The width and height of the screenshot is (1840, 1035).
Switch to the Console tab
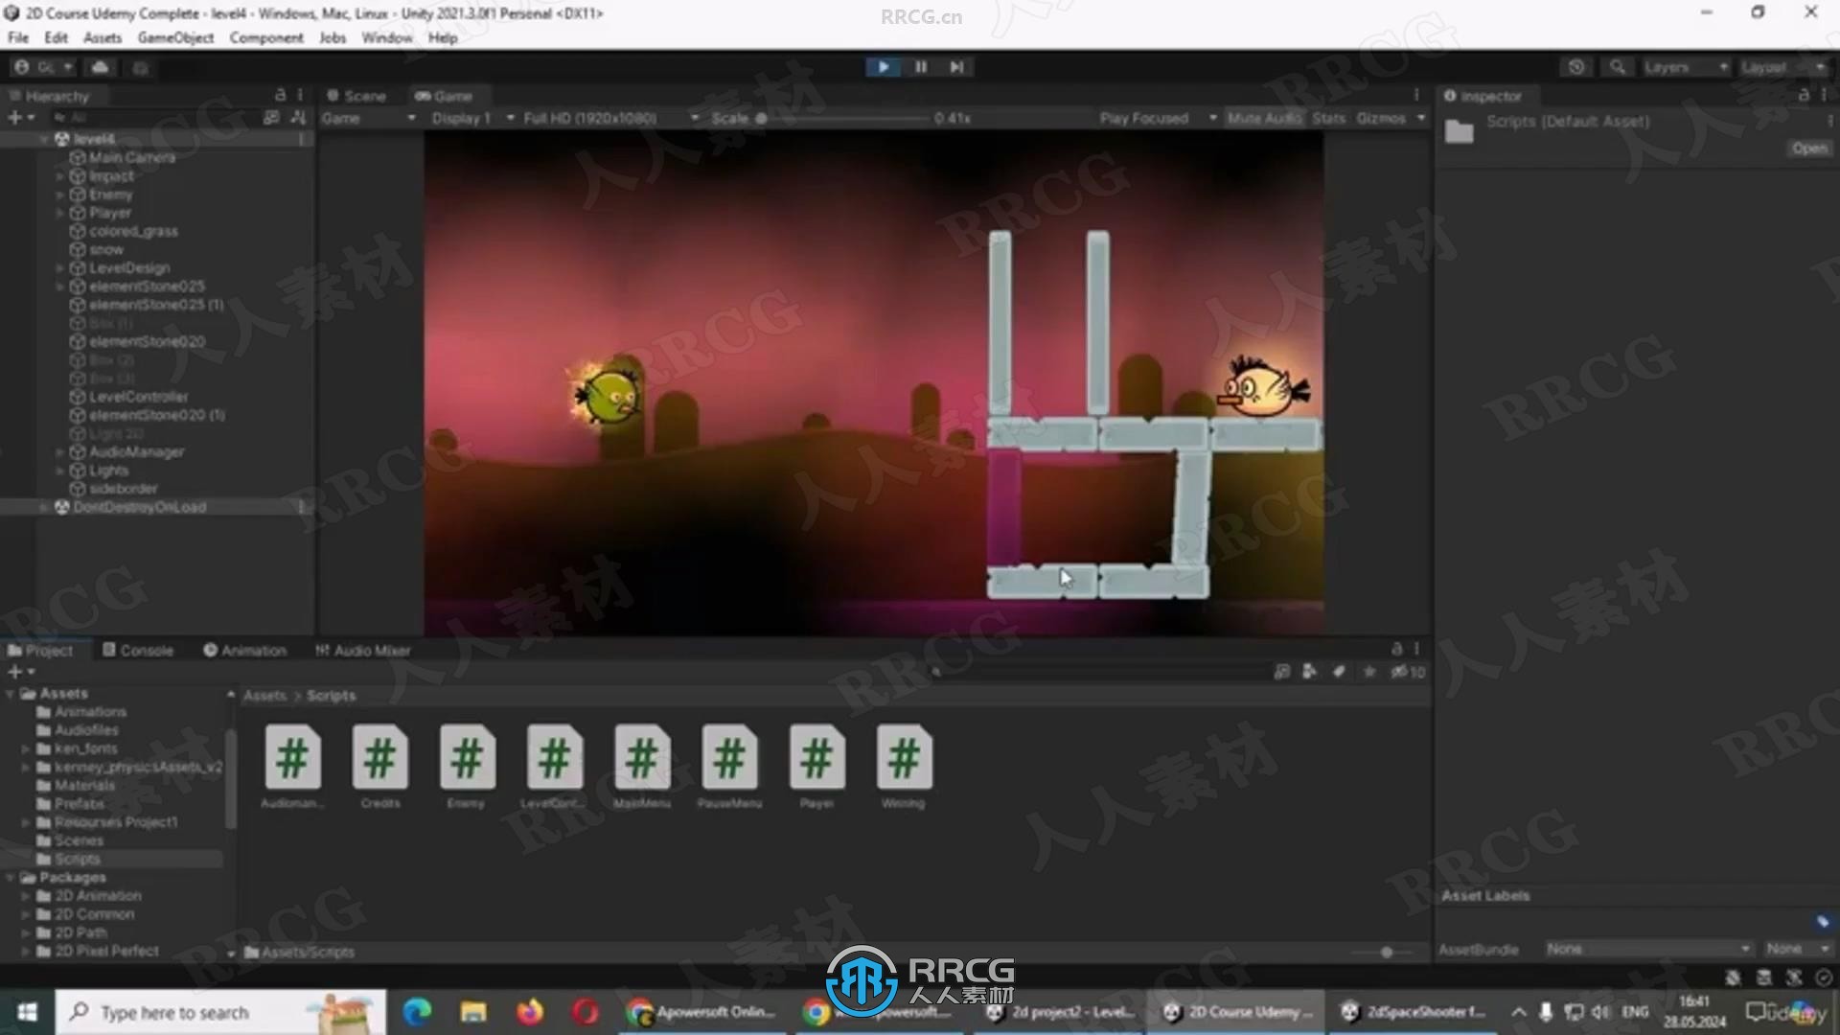138,650
